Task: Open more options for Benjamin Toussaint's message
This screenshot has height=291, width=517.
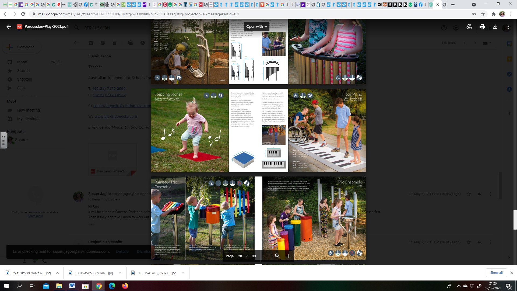Action: [x=490, y=242]
